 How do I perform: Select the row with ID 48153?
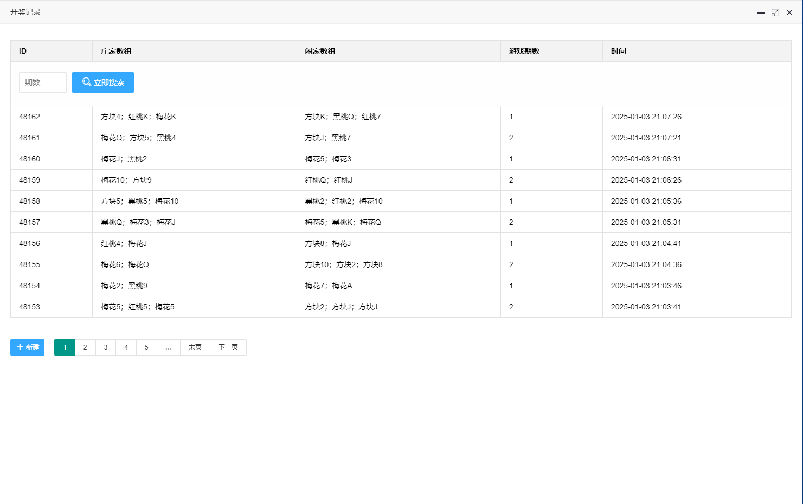tap(30, 307)
